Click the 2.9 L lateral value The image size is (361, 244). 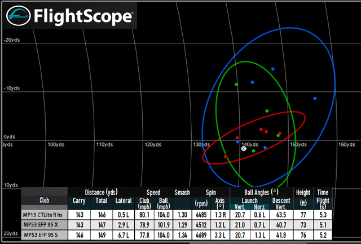[123, 225]
